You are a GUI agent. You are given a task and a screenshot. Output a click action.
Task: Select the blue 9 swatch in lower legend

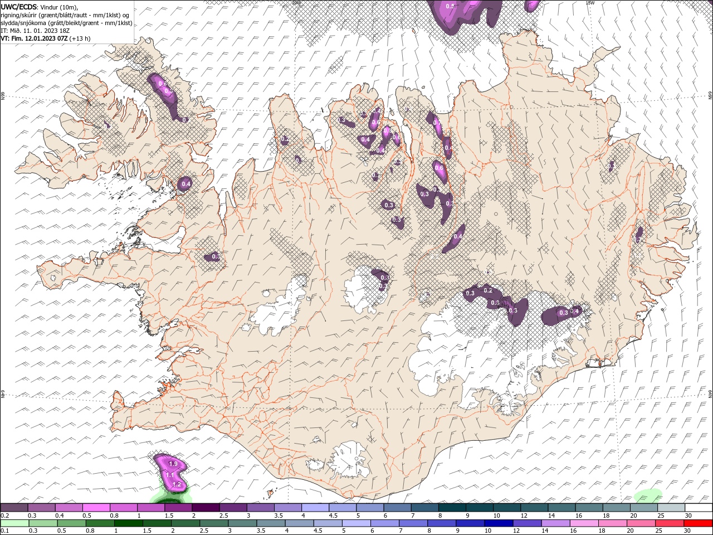coord(470,523)
